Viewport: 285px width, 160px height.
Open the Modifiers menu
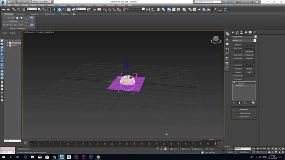pos(51,5)
